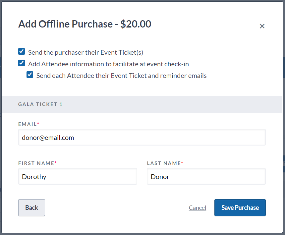Image resolution: width=285 pixels, height=235 pixels.
Task: Focus the First Name field containing Dorothy
Action: 78,176
